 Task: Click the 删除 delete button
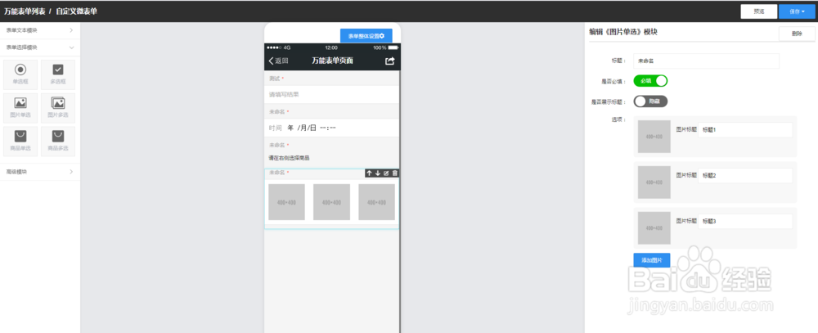point(797,34)
